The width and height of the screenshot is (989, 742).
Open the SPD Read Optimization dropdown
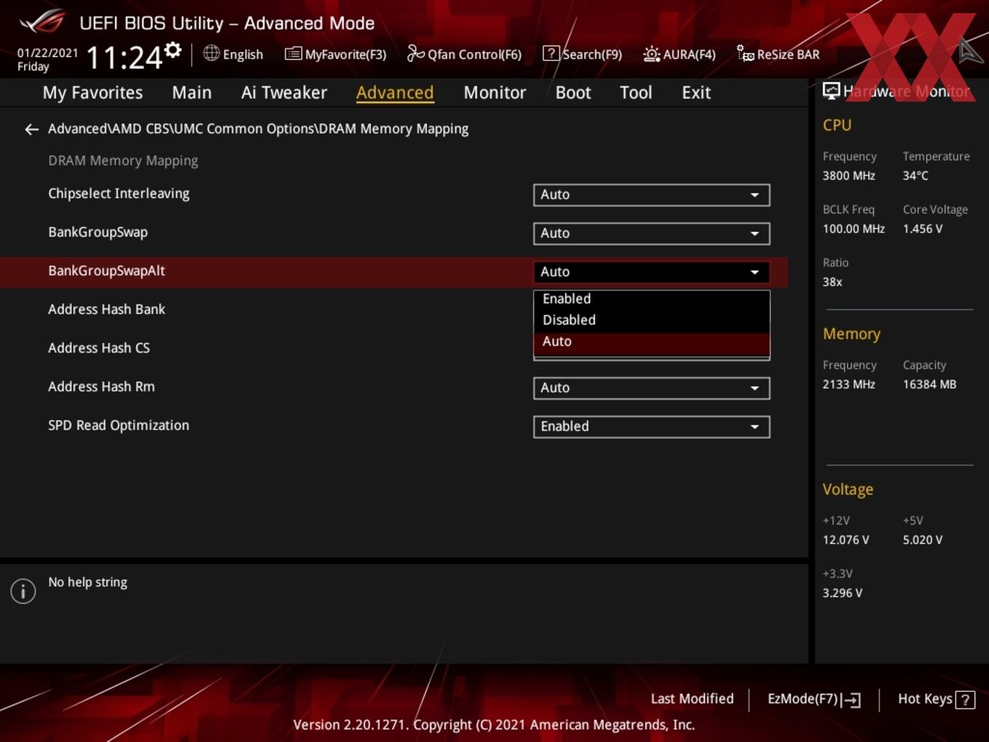(x=652, y=426)
